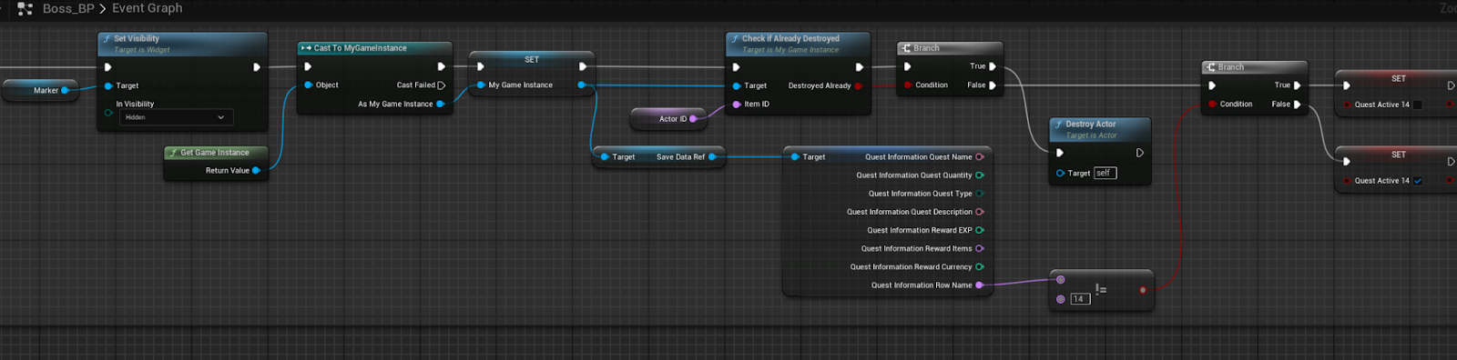Click the Quest Information Reward EXP pin
Image resolution: width=1457 pixels, height=360 pixels.
[x=980, y=230]
